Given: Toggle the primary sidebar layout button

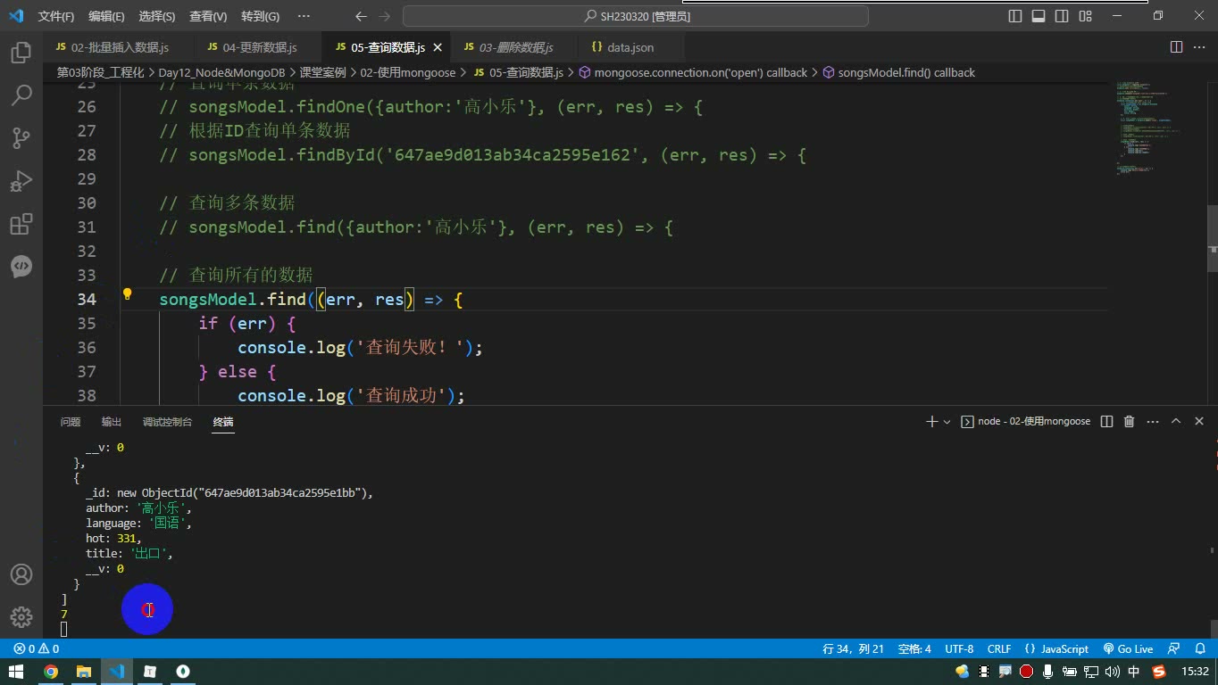Looking at the screenshot, I should 1015,16.
